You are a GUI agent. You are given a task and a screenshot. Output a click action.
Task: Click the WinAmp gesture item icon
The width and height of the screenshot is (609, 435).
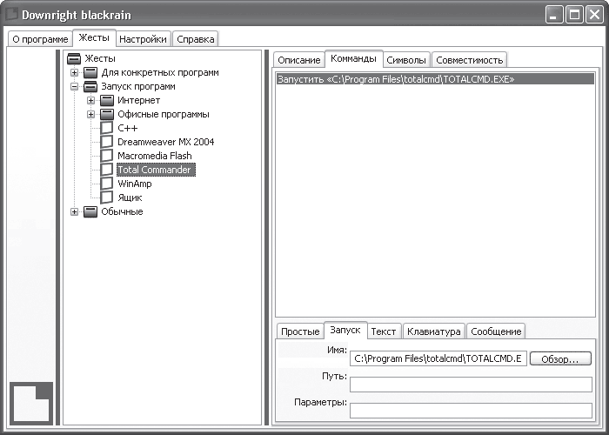click(x=107, y=184)
